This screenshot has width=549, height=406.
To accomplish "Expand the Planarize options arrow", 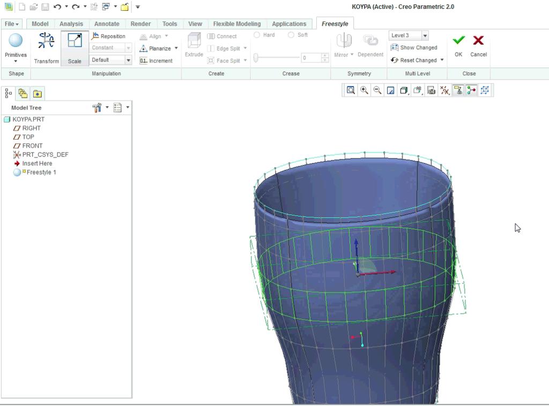I will click(x=176, y=48).
